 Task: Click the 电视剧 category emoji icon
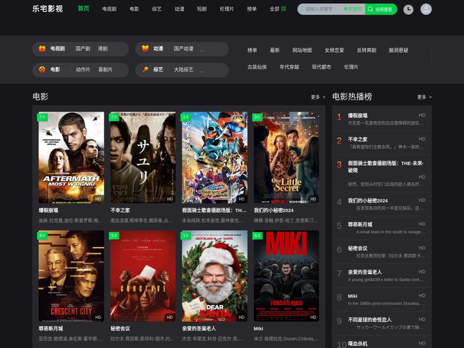[42, 48]
